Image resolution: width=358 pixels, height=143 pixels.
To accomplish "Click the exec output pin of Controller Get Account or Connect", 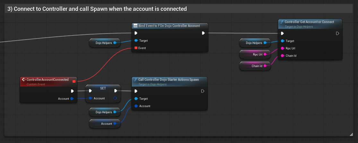I will (x=337, y=33).
